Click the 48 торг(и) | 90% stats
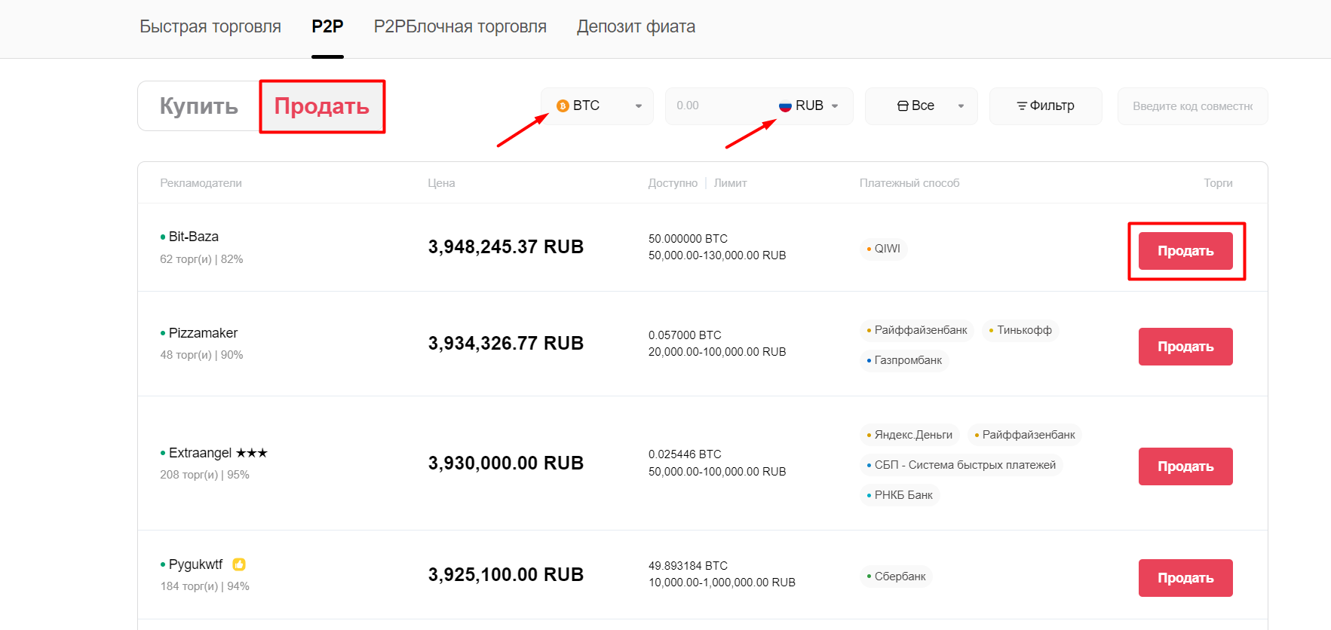The height and width of the screenshot is (630, 1331). (x=201, y=355)
